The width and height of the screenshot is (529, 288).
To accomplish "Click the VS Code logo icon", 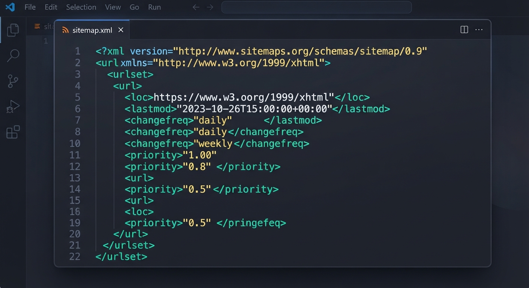I will click(10, 7).
